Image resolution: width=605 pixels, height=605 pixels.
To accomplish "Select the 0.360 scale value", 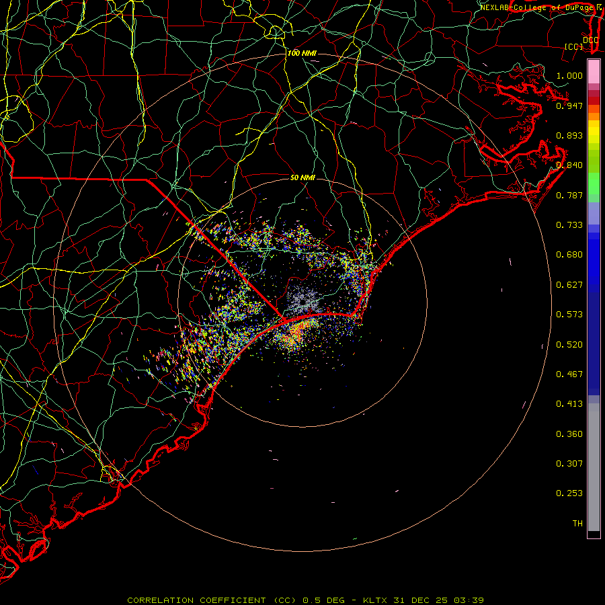I will point(569,434).
